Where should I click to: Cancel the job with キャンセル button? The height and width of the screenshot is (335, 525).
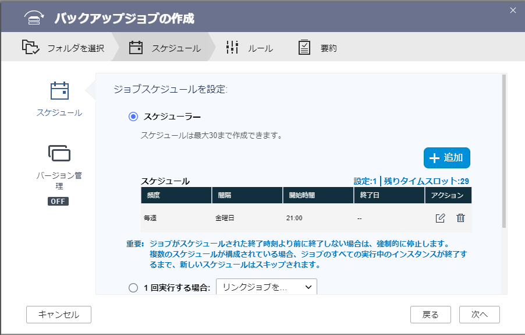click(x=59, y=315)
